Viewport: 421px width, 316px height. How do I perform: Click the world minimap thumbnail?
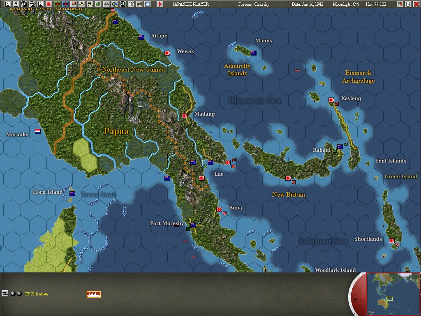pos(393,294)
